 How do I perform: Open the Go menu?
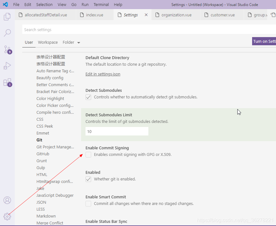pyautogui.click(x=74, y=5)
